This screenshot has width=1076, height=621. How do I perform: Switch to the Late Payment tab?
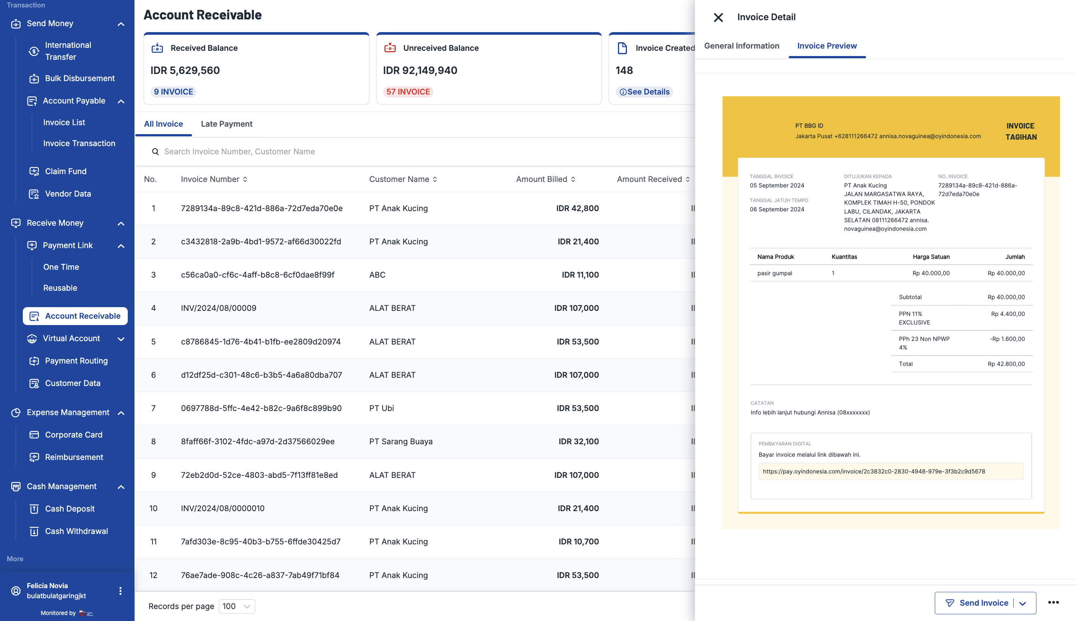[x=226, y=124]
